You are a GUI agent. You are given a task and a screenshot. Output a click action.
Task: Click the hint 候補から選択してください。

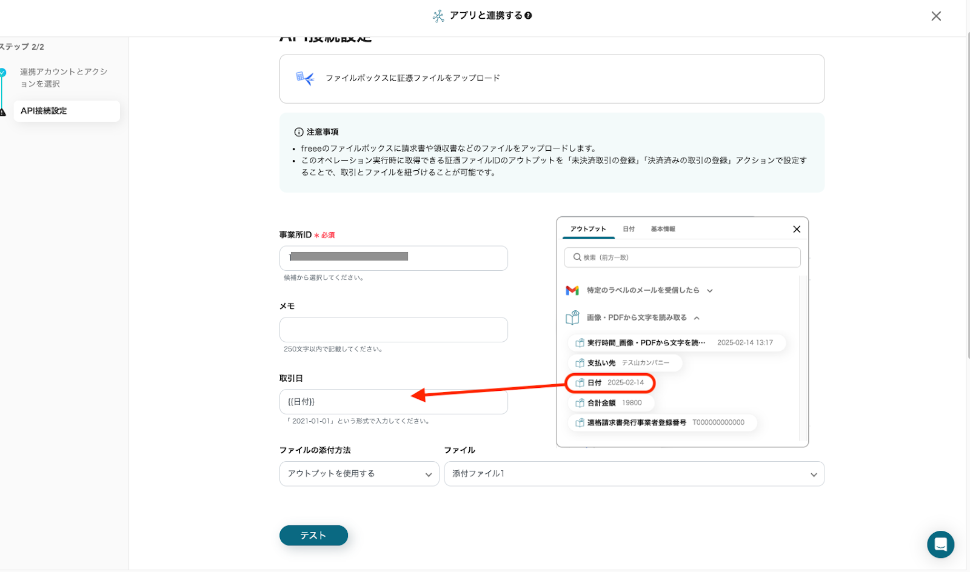tap(324, 278)
